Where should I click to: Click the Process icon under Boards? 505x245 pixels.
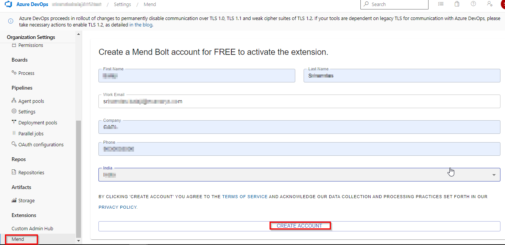(x=14, y=73)
